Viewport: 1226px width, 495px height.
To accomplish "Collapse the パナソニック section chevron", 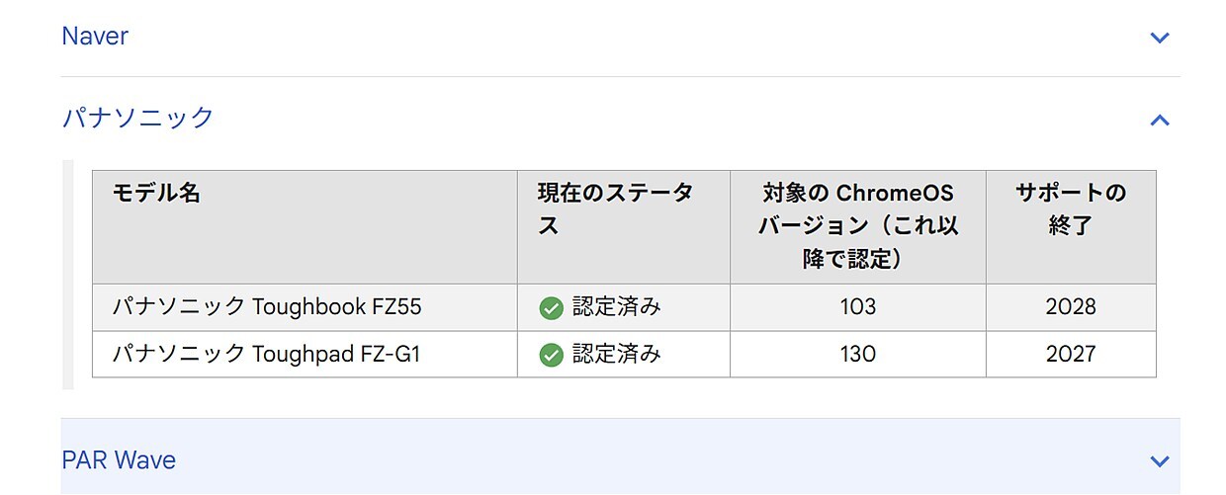I will coord(1160,120).
